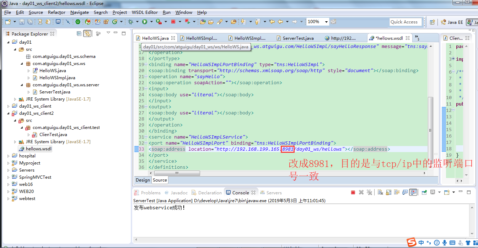Viewport: 478px width, 248px height.
Task: Toggle Show Console on Standard Error change
Action: [413, 192]
